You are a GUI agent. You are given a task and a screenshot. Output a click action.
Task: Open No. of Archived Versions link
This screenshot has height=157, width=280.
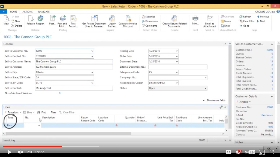[x=60, y=93]
